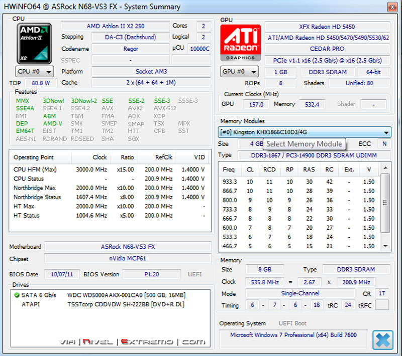Screen dimensions: 402x356
Task: Click the BIOS Date 10/07/11 field
Action: [x=62, y=274]
